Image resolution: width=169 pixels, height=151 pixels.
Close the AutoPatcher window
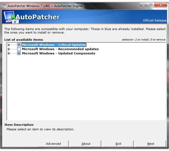(161, 5)
